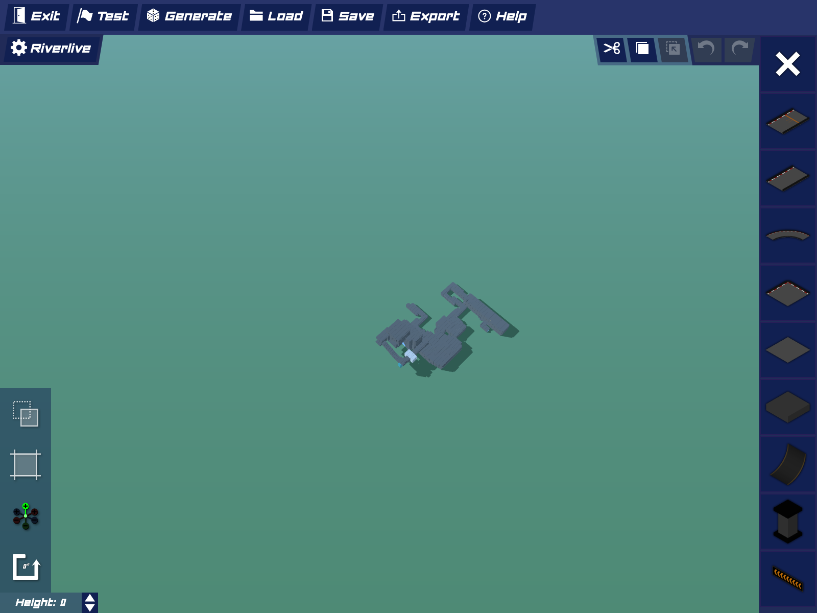Viewport: 817px width, 613px height.
Task: Select straight road piece with curbs
Action: click(787, 178)
